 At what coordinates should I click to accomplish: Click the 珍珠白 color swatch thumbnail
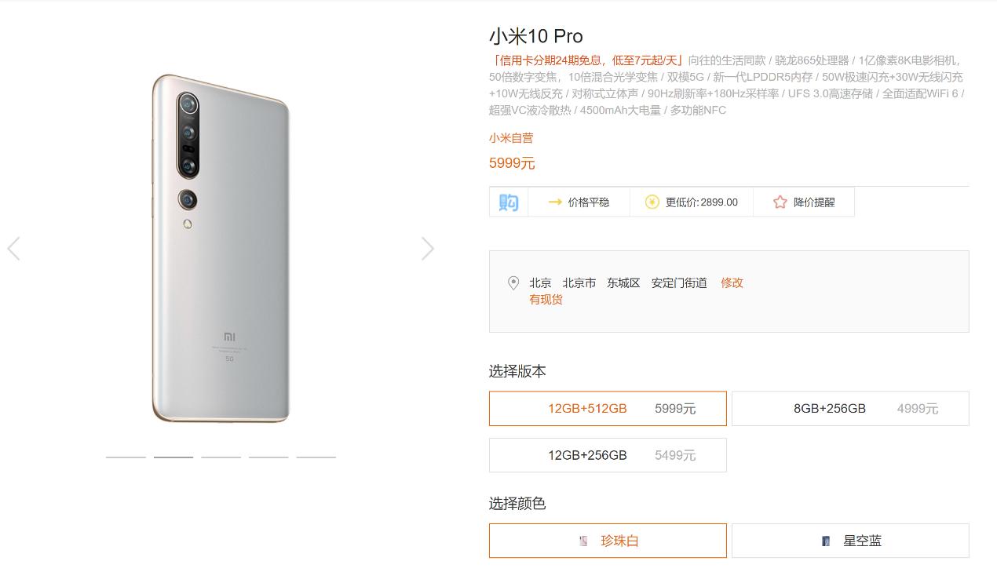click(583, 541)
